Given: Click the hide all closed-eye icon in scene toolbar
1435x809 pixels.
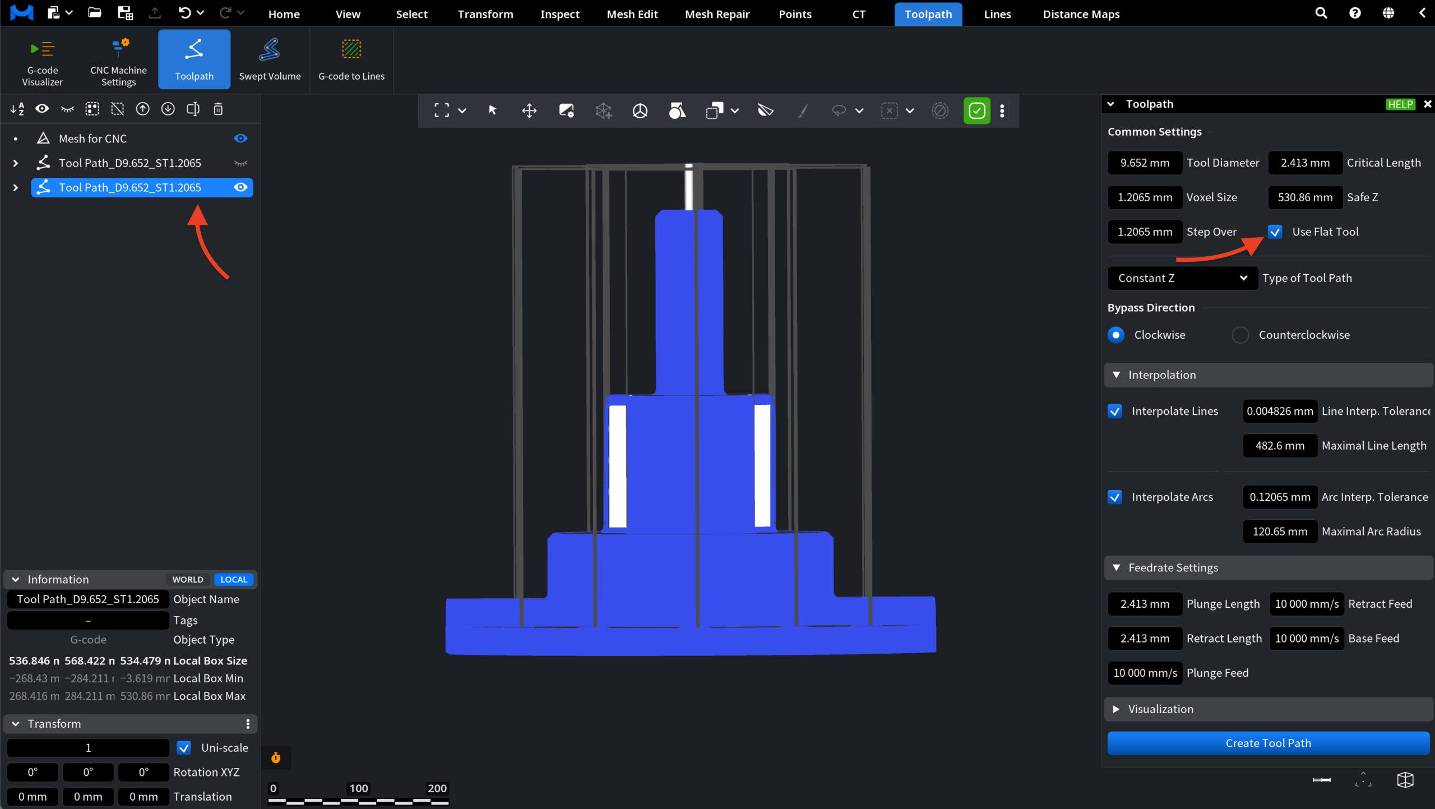Looking at the screenshot, I should click(x=67, y=109).
